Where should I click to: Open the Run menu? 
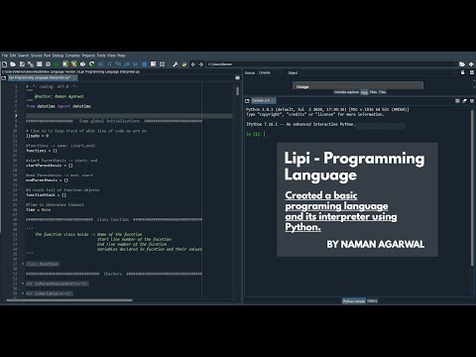click(48, 56)
